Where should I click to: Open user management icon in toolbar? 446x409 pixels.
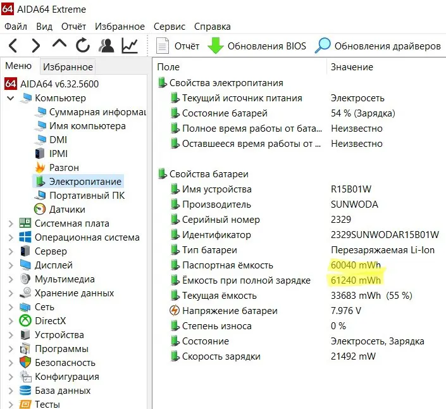pos(106,46)
